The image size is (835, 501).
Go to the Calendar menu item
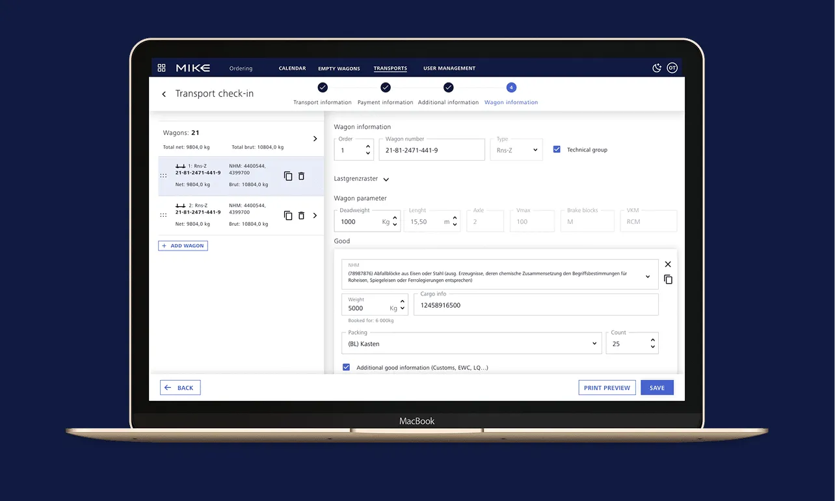click(292, 68)
